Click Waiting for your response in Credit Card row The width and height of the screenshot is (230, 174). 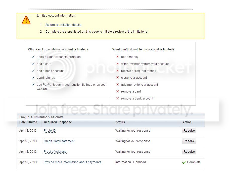tap(133, 141)
